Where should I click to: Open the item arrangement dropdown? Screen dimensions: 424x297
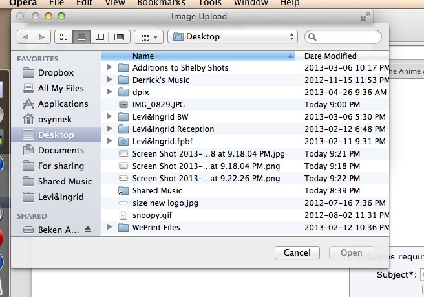[x=149, y=37]
